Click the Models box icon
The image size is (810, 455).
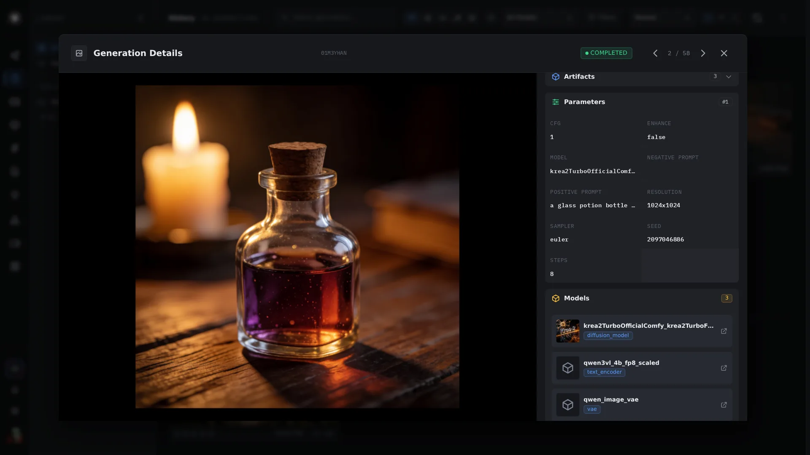click(556, 298)
